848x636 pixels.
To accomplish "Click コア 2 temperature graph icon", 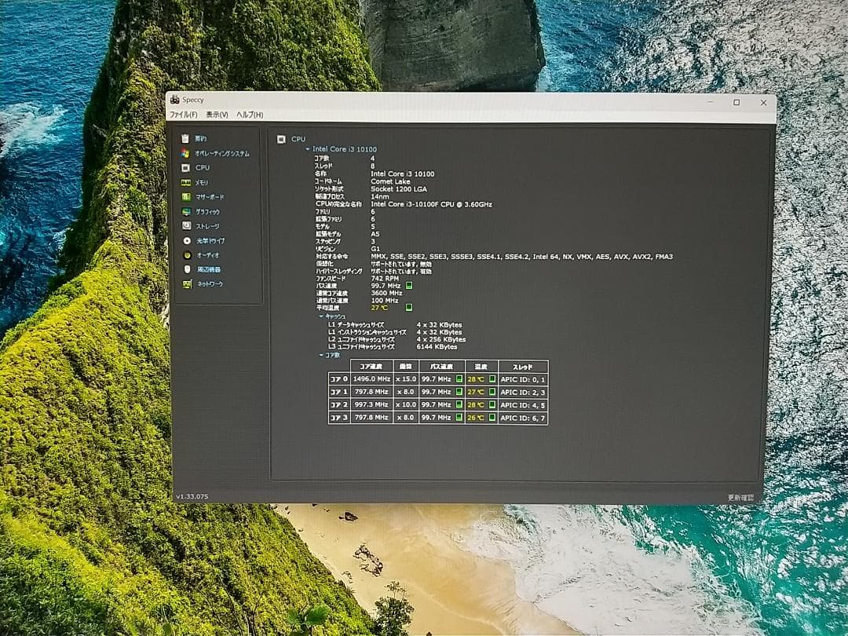I will [x=492, y=404].
